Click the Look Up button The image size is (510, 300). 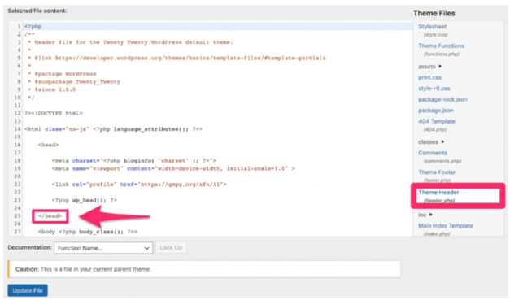point(171,248)
